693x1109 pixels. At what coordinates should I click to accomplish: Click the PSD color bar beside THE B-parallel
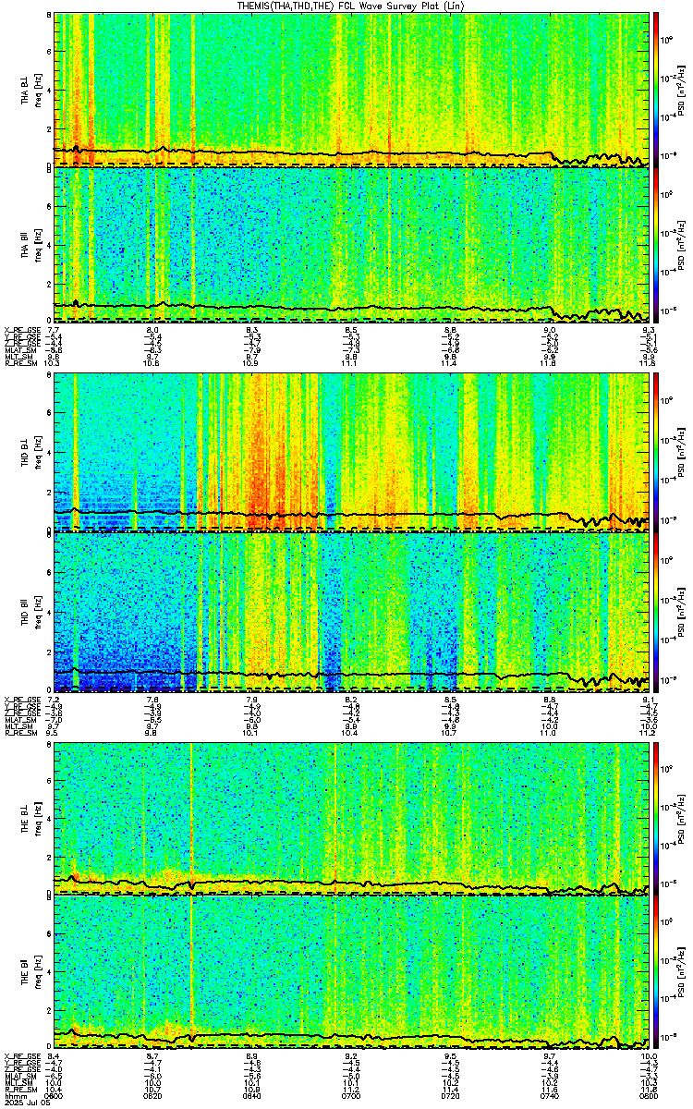656,971
